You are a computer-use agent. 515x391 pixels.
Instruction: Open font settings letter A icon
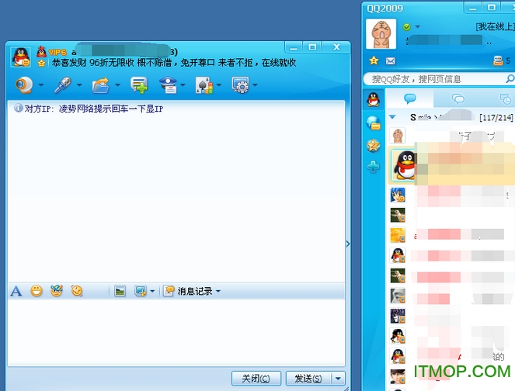click(16, 291)
